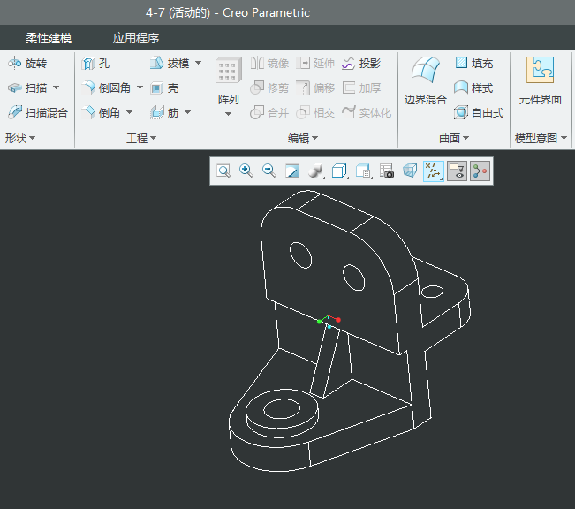
Task: Open the Round (倒圆角) dropdown arrow
Action: (x=140, y=88)
